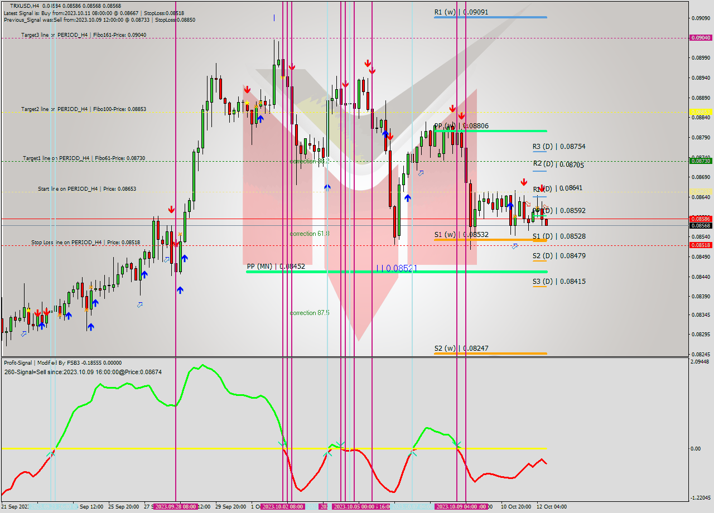Screen dimensions: 714x513
Task: Click the 2.09445 indicator scale value
Action: [x=701, y=361]
